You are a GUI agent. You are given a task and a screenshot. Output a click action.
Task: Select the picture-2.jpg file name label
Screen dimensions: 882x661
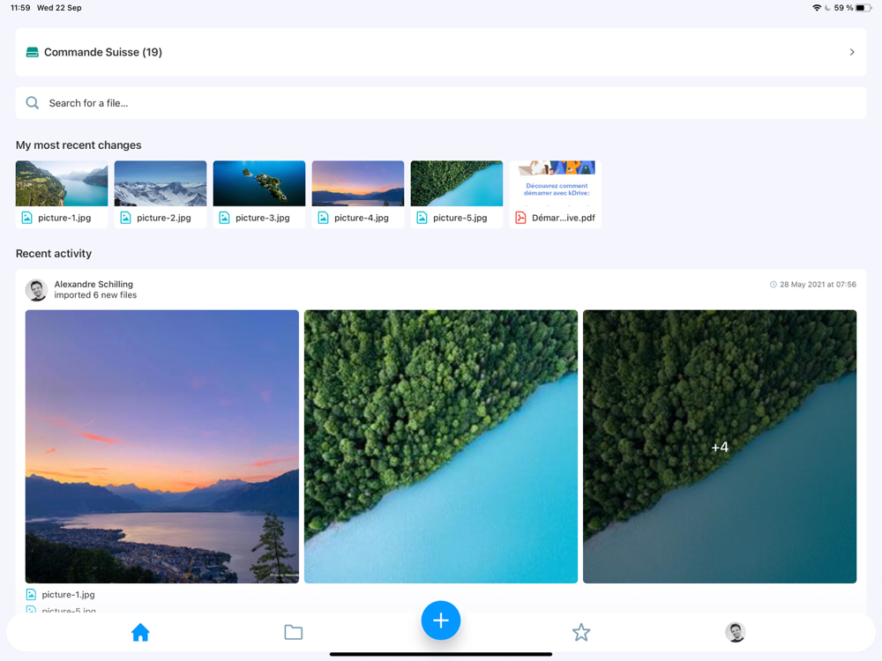[x=164, y=218]
